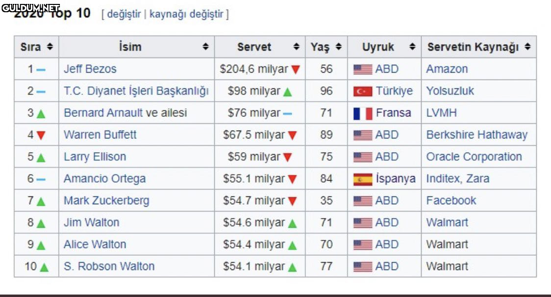Click the ABD flag in Jeff Bezos row
The image size is (551, 297).
[363, 70]
